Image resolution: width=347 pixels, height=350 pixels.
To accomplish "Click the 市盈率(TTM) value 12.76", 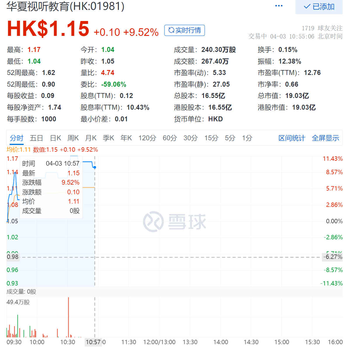I will pos(312,73).
